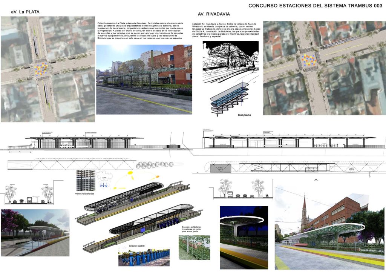
Task: Click the AV. RIVADAVIA heading
Action: (x=214, y=14)
